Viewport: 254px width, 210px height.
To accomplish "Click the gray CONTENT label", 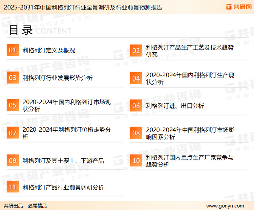I will pos(54,31).
